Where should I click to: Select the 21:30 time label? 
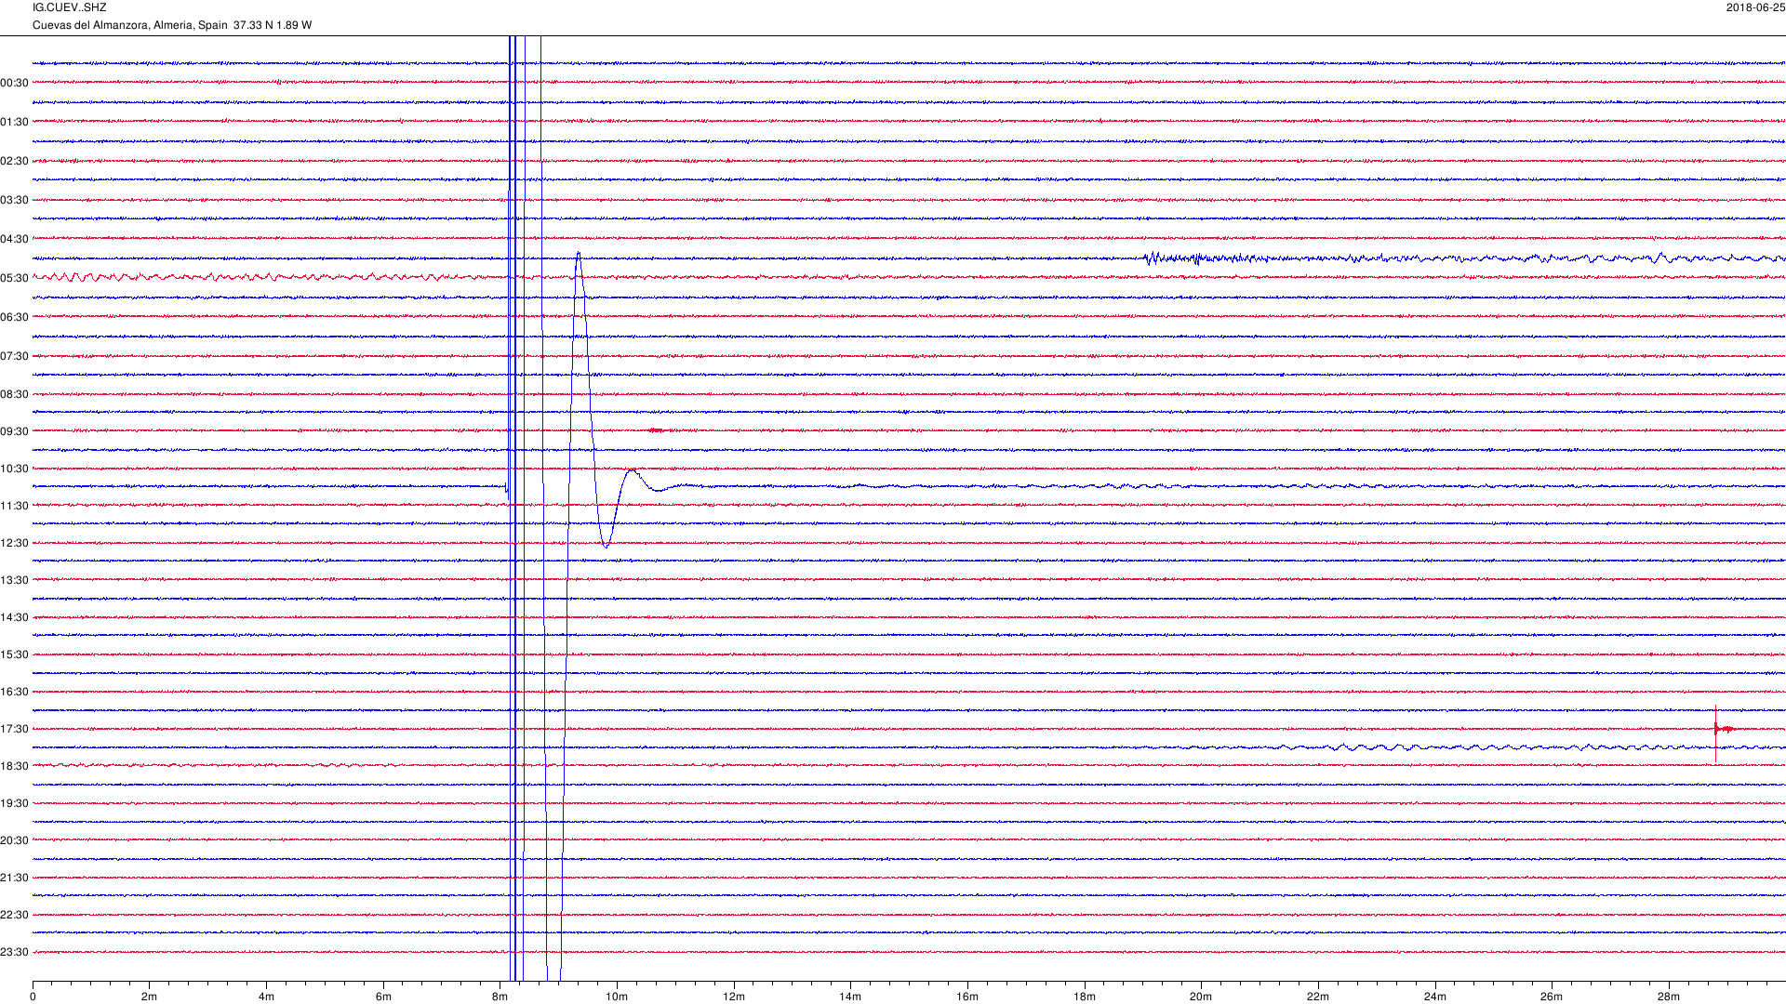[14, 878]
